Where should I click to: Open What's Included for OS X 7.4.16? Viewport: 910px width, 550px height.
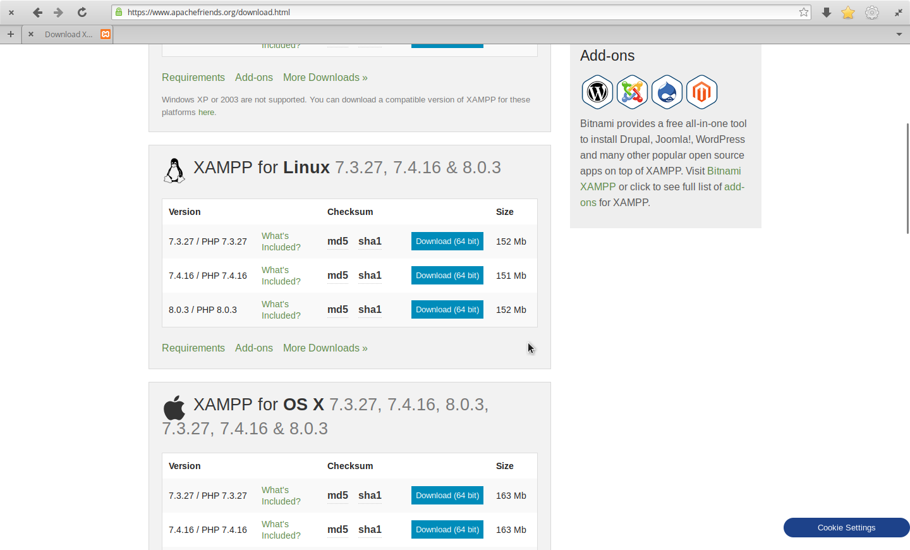point(281,530)
